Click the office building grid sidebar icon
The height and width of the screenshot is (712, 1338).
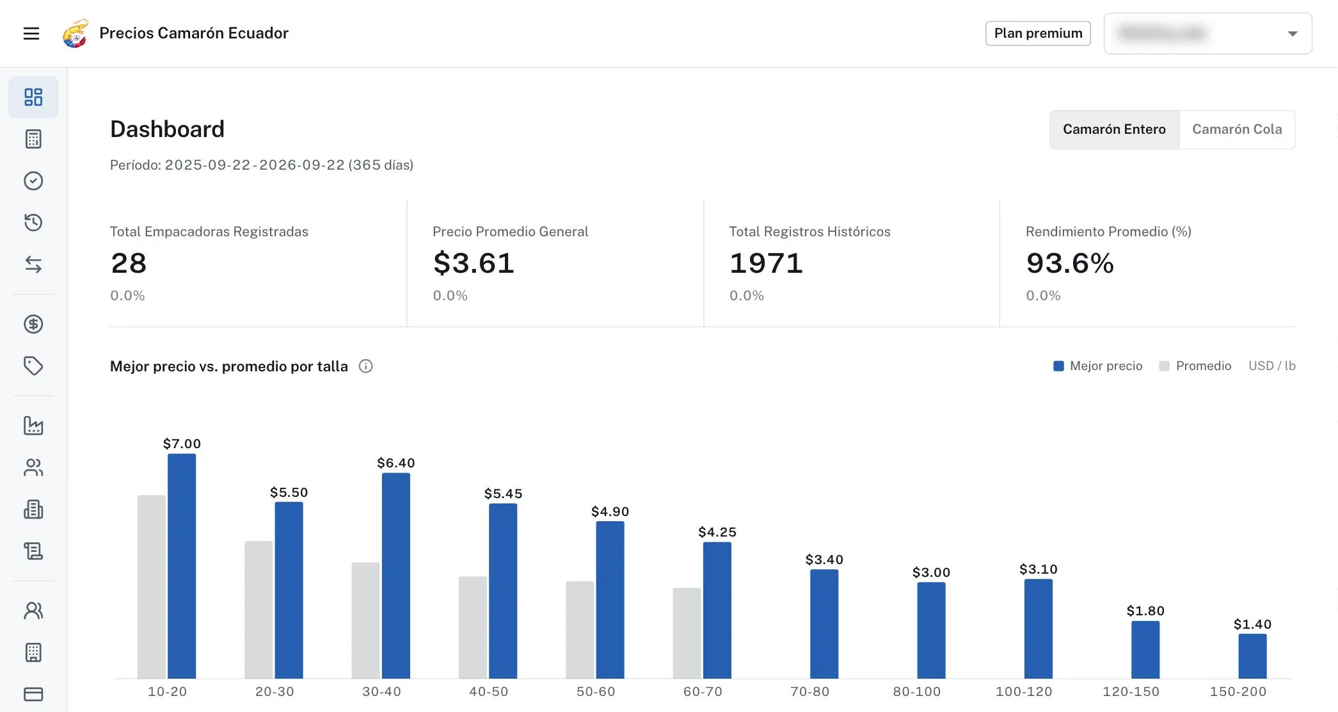coord(33,652)
